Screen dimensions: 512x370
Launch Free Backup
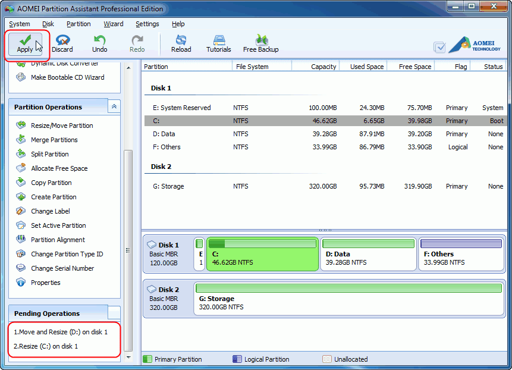pos(260,42)
